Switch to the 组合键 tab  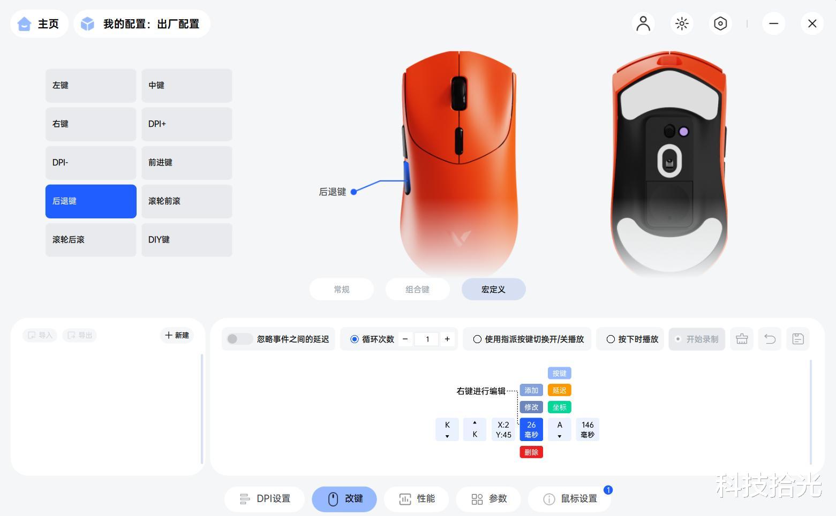coord(417,289)
